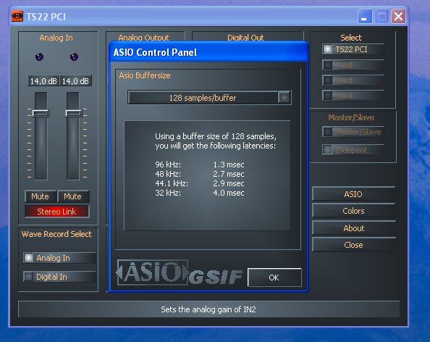430x342 pixels.
Task: Open the About dialog button
Action: tap(353, 228)
